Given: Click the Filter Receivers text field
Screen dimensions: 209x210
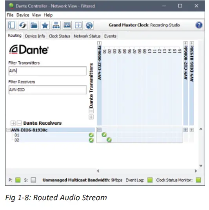Looking at the screenshot, I should [x=47, y=90].
